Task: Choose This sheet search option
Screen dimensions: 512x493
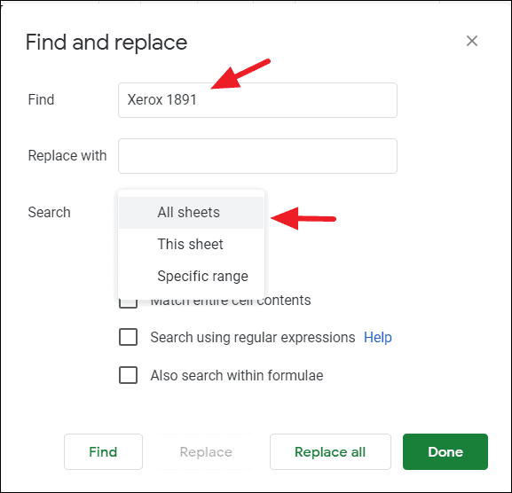Action: (x=191, y=245)
